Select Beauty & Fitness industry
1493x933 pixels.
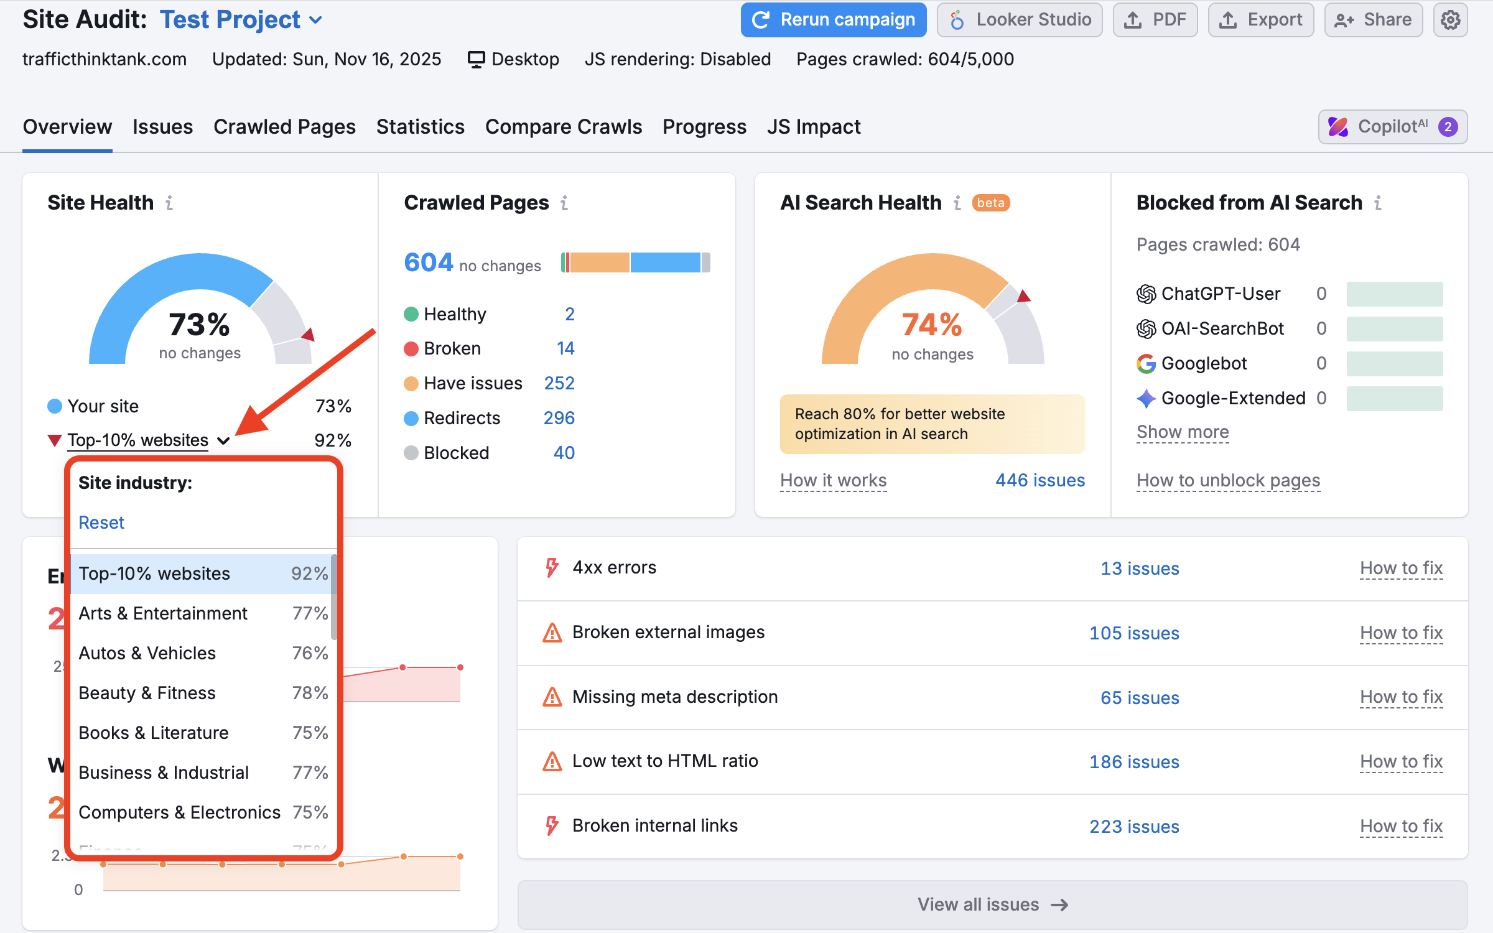pyautogui.click(x=147, y=692)
